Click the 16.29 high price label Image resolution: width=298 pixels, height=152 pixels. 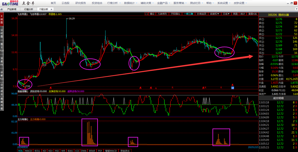click(x=71, y=18)
